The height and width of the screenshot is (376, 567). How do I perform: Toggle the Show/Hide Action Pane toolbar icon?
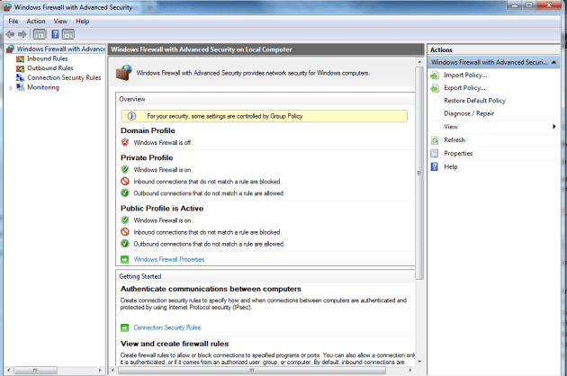[x=68, y=34]
